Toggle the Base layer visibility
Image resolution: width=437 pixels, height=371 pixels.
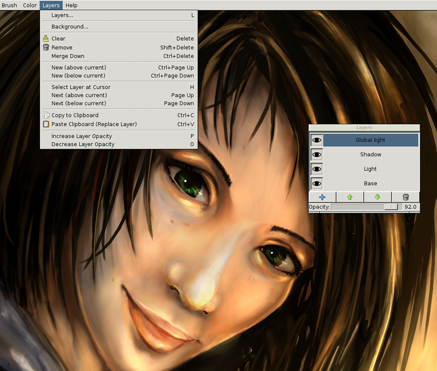316,184
